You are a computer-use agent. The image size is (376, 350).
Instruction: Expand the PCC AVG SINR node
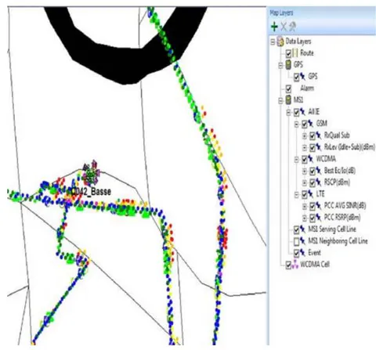pyautogui.click(x=305, y=207)
